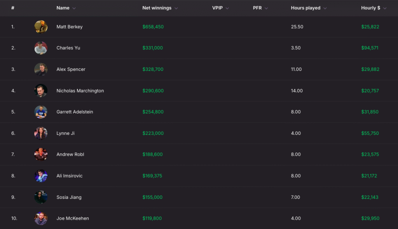Click Matt Berkey's $658,450 net winnings
The height and width of the screenshot is (229, 398).
pyautogui.click(x=153, y=27)
